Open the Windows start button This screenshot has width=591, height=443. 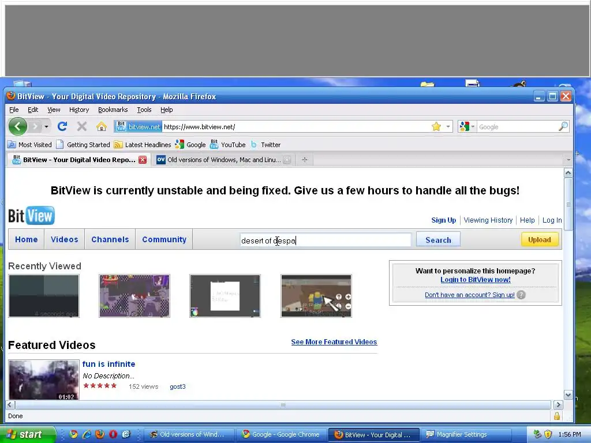coord(27,434)
